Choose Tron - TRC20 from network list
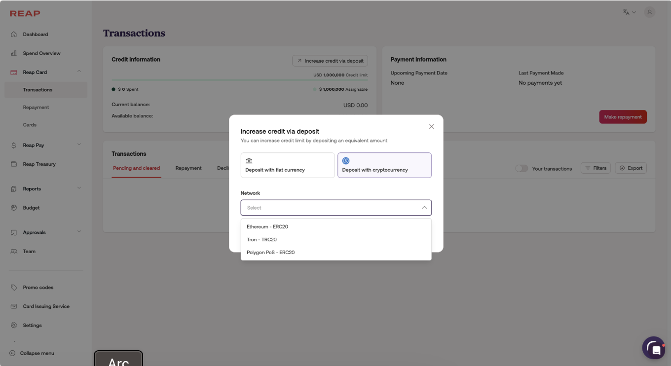The image size is (671, 366). coord(262,240)
